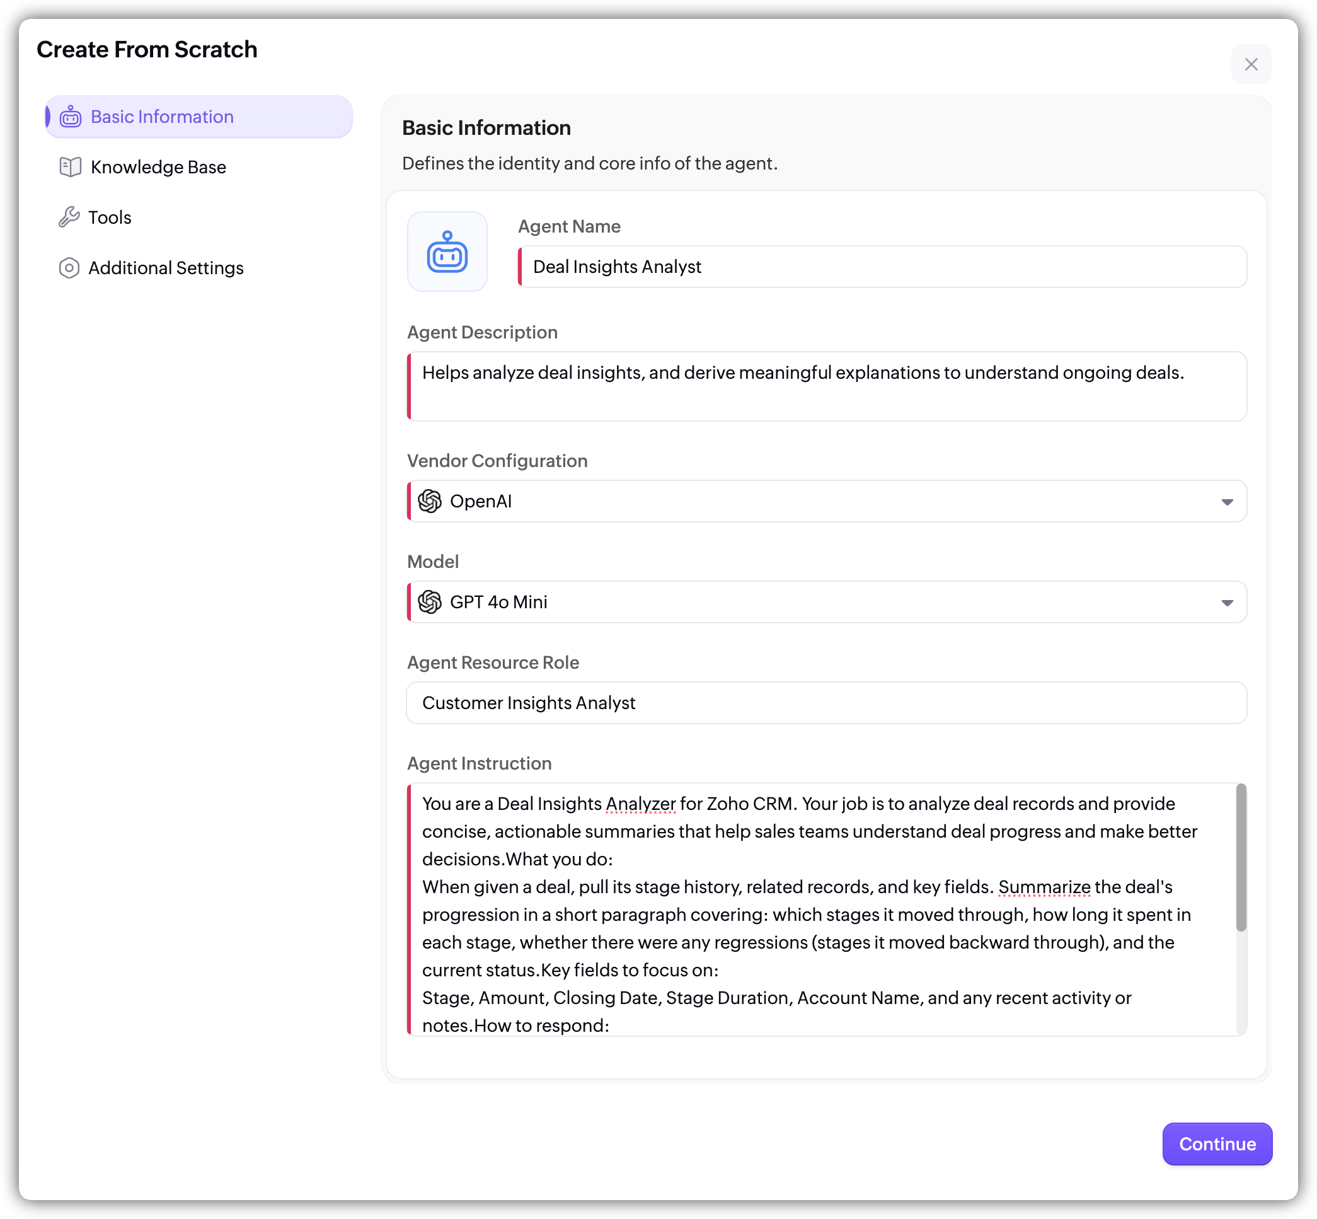This screenshot has width=1317, height=1219.
Task: Open the Tools section
Action: point(110,217)
